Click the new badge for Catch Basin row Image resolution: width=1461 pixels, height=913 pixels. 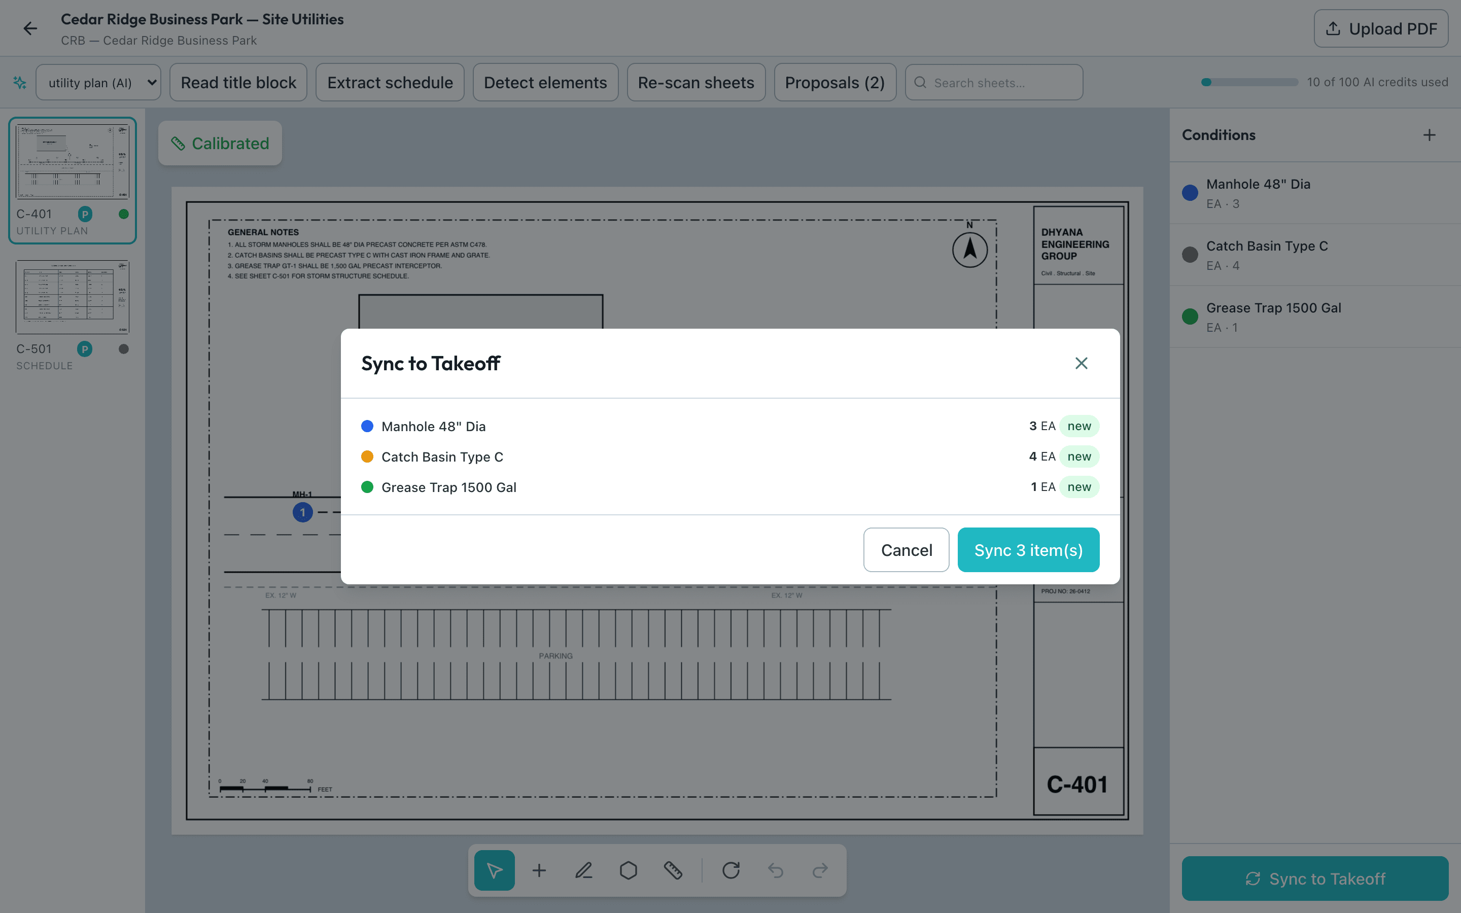pyautogui.click(x=1079, y=456)
